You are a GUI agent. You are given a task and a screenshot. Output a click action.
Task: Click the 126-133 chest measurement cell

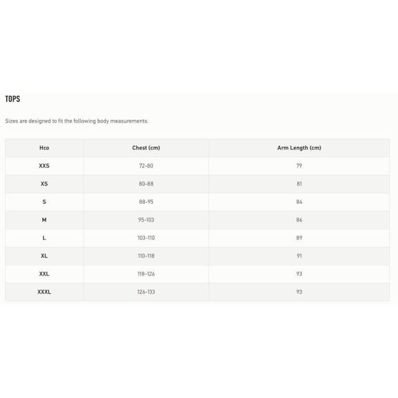tap(146, 292)
